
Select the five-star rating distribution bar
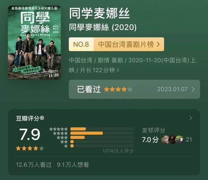coord(102,129)
